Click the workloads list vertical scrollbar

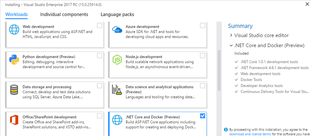tap(219, 70)
